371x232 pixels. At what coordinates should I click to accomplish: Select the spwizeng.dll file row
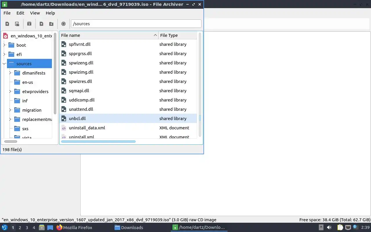[128, 63]
